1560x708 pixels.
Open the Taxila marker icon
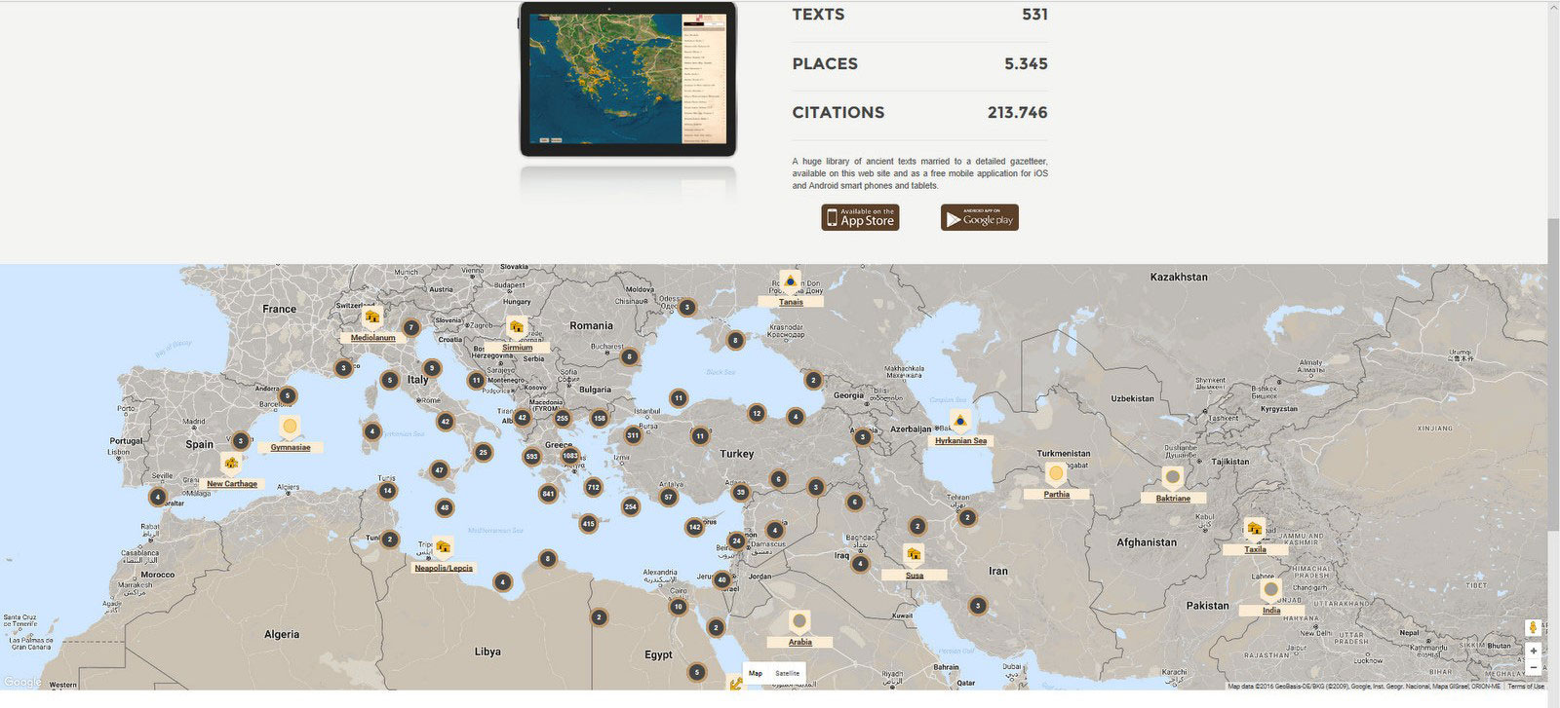pyautogui.click(x=1255, y=529)
